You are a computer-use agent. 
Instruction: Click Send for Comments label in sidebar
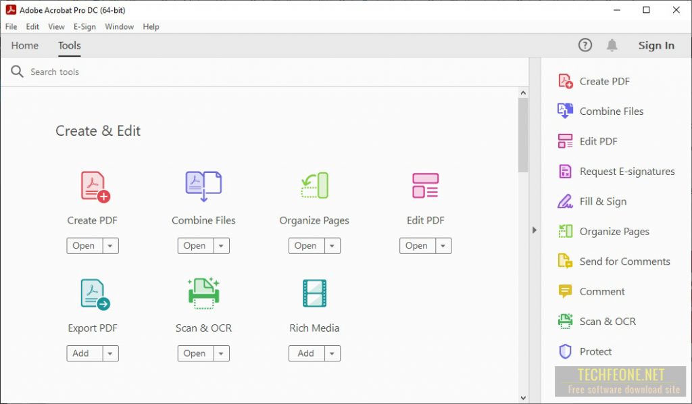click(x=625, y=261)
